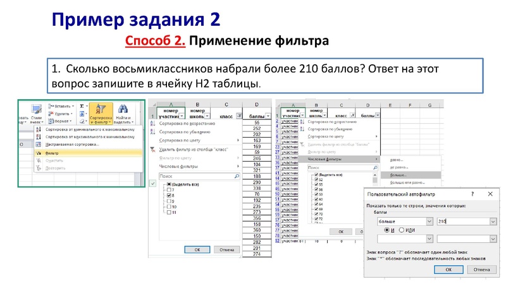The width and height of the screenshot is (506, 284).
Task: Select column G header in right sheet
Action: click(x=430, y=105)
